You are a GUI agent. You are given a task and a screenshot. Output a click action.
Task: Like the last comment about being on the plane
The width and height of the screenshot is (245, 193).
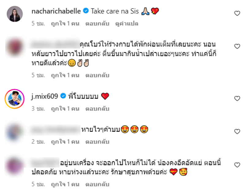click(x=237, y=165)
